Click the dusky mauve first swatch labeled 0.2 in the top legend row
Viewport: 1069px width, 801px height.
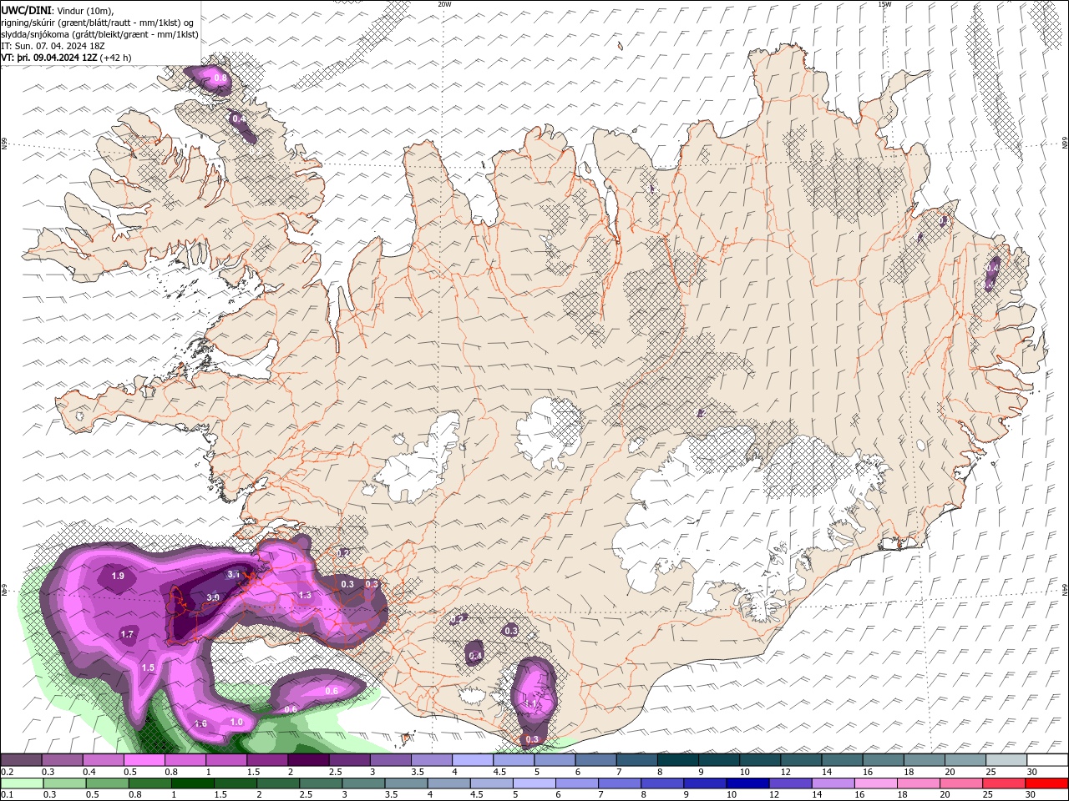21,760
